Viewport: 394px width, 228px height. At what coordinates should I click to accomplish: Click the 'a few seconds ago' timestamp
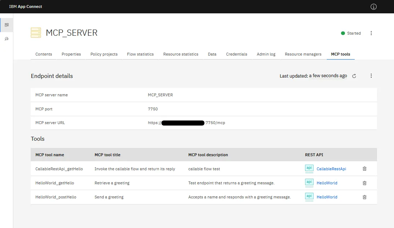point(328,76)
